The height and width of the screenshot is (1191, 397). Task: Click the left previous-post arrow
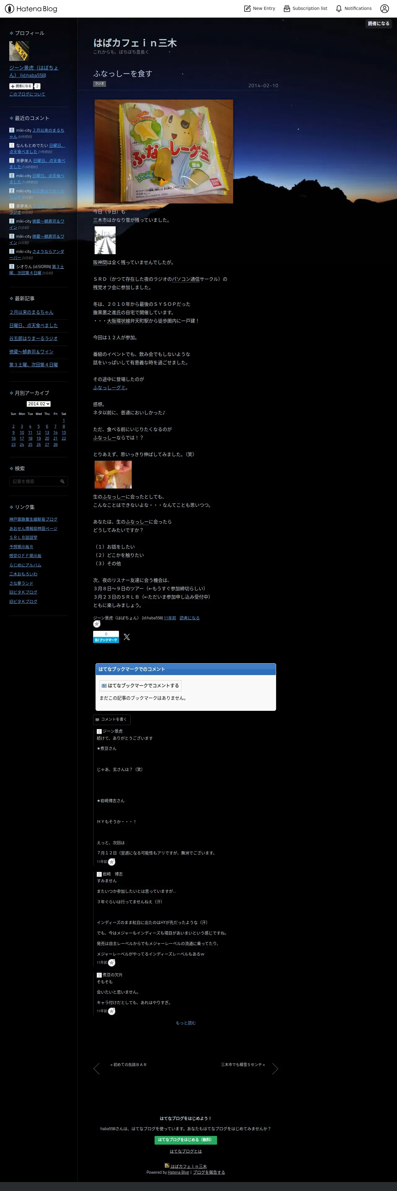click(x=96, y=1069)
